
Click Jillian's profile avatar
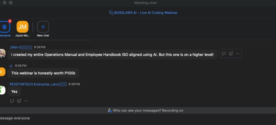[2, 53]
